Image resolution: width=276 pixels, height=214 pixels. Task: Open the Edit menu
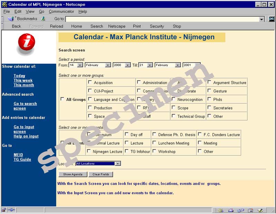(x=18, y=11)
